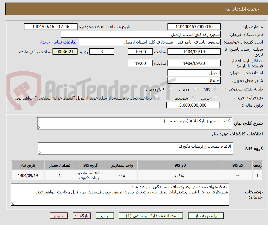268x225 pixels.
Task: Click the table date cell 1404/09/19
Action: 28,176
